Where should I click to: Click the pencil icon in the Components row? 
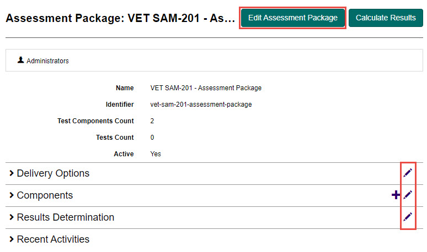[x=408, y=195]
